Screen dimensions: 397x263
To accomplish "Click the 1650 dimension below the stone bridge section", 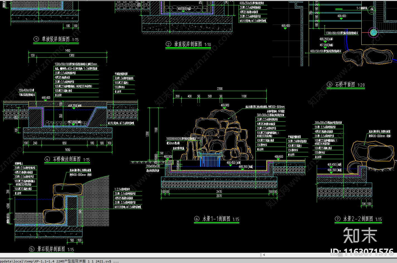I will click(68, 150).
